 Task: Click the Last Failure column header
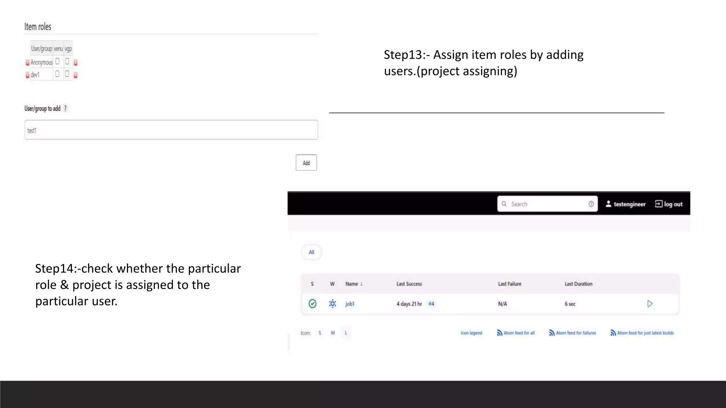point(510,284)
